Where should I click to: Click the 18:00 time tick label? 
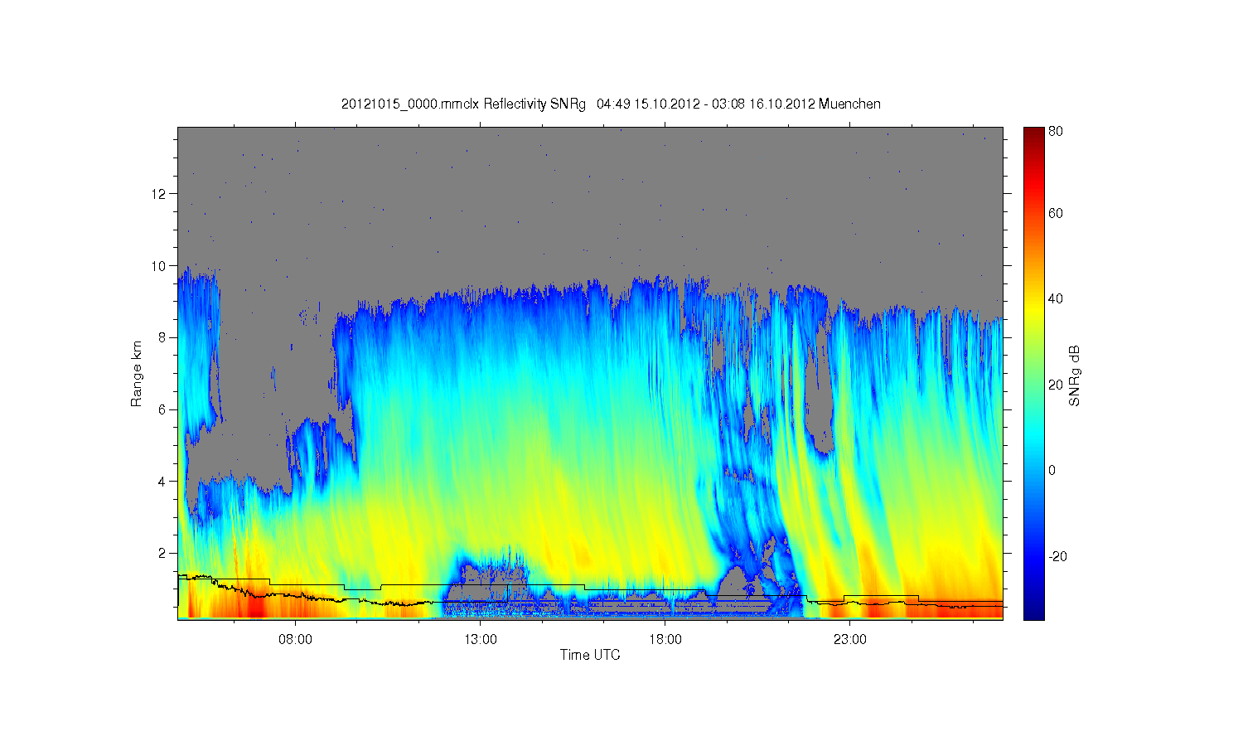click(x=665, y=639)
